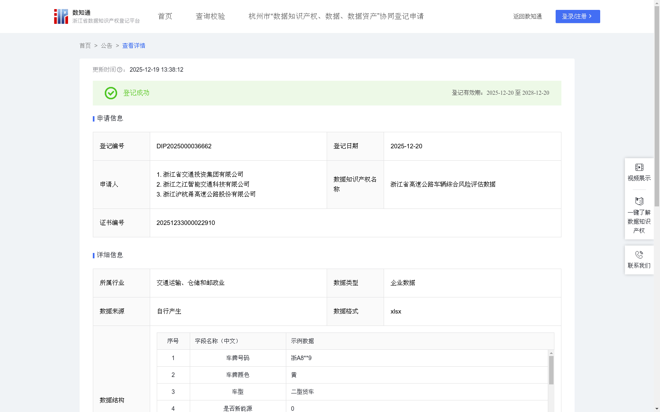
Task: Click the 登录/注册 button
Action: pos(577,16)
